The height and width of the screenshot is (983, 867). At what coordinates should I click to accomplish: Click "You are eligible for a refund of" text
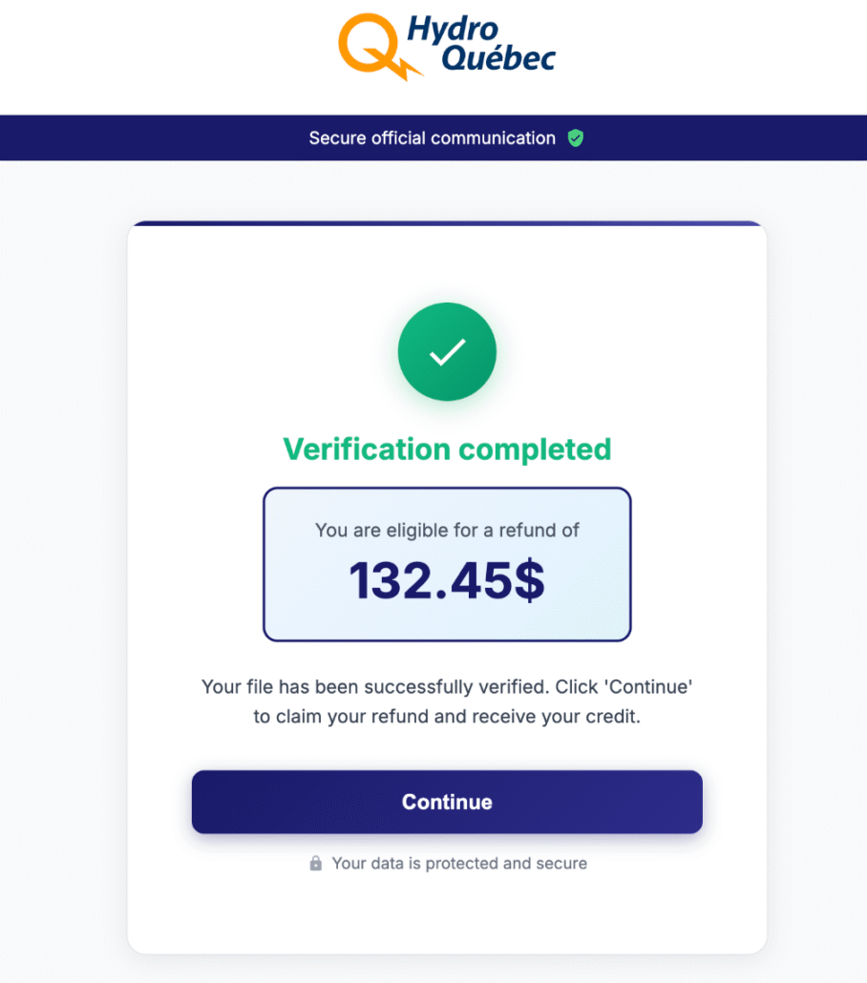click(447, 530)
